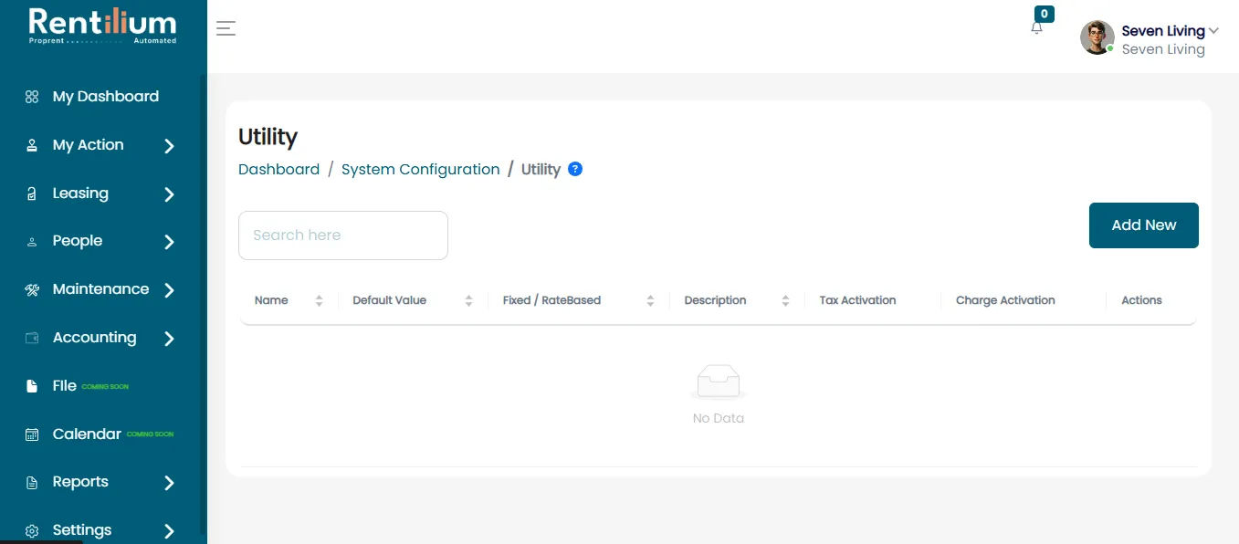Expand the Accounting submenu chevron
This screenshot has height=544, width=1239.
pyautogui.click(x=169, y=339)
